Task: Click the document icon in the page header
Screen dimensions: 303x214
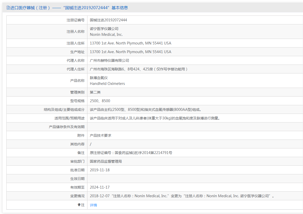Action: (x=8, y=8)
